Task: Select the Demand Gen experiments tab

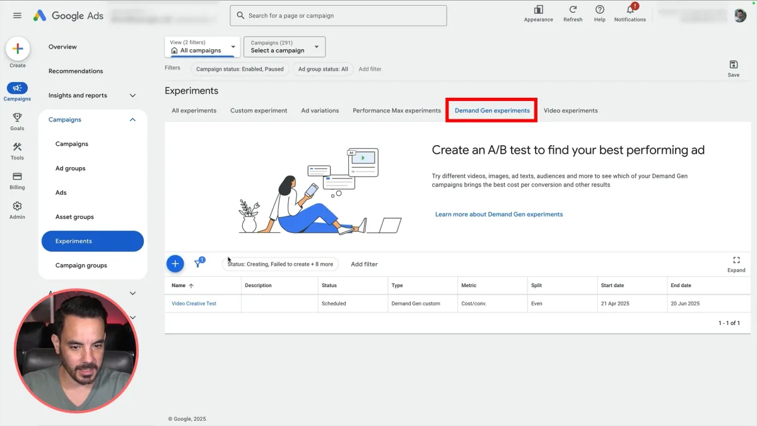Action: pos(492,110)
